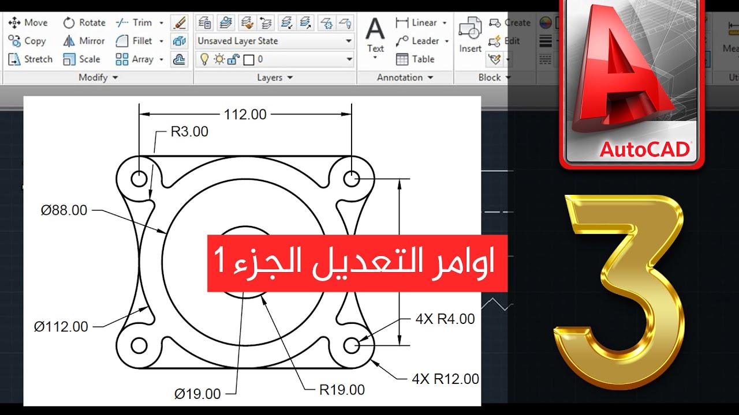Insert a Table from Annotation panel

[x=415, y=59]
